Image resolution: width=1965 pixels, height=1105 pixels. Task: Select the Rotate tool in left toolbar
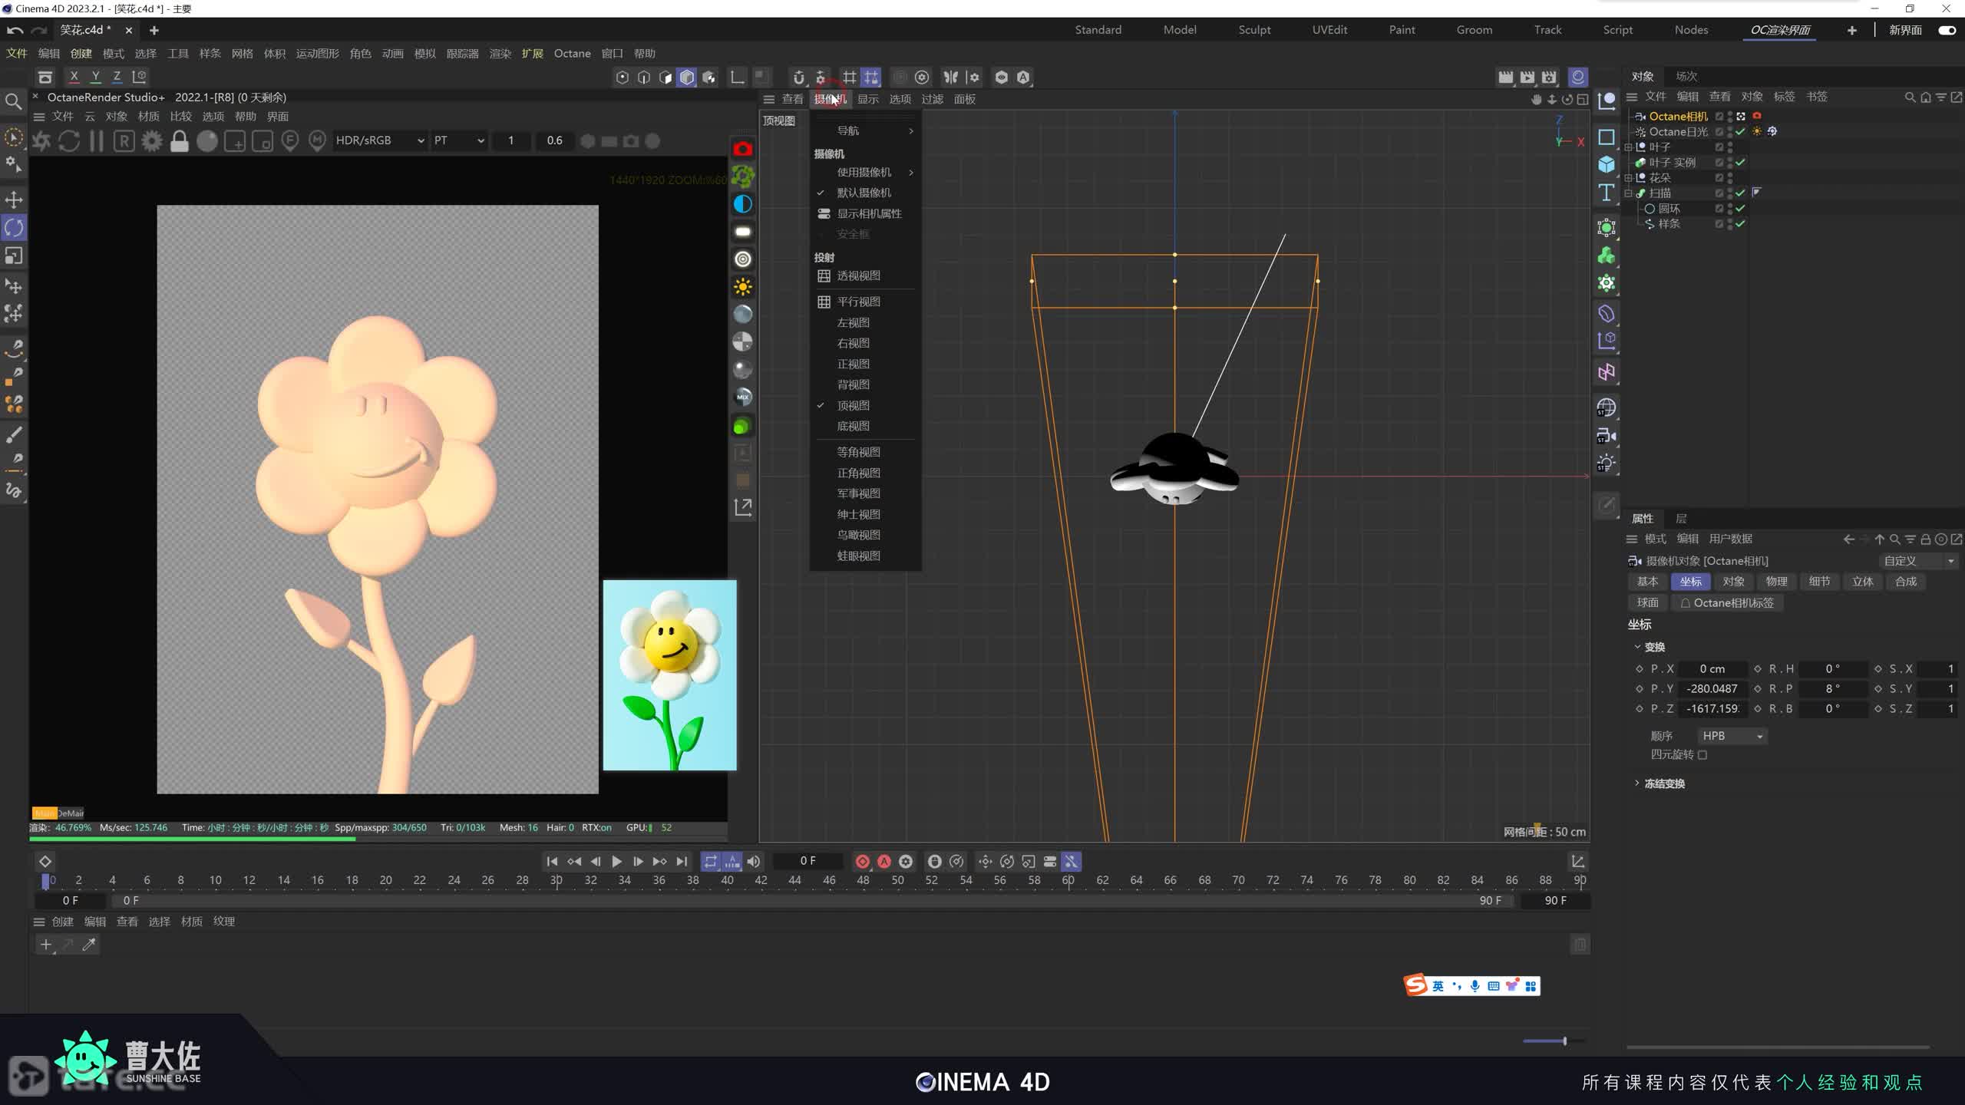click(x=14, y=228)
